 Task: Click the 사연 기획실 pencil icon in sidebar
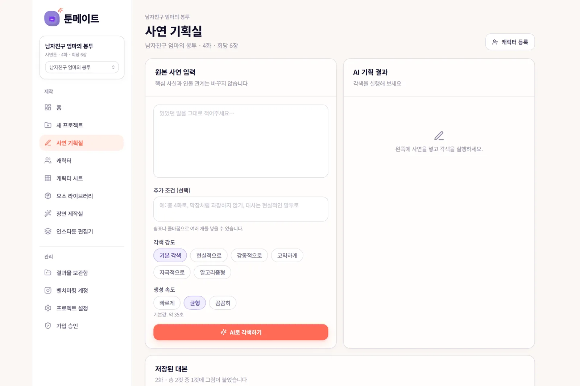48,143
